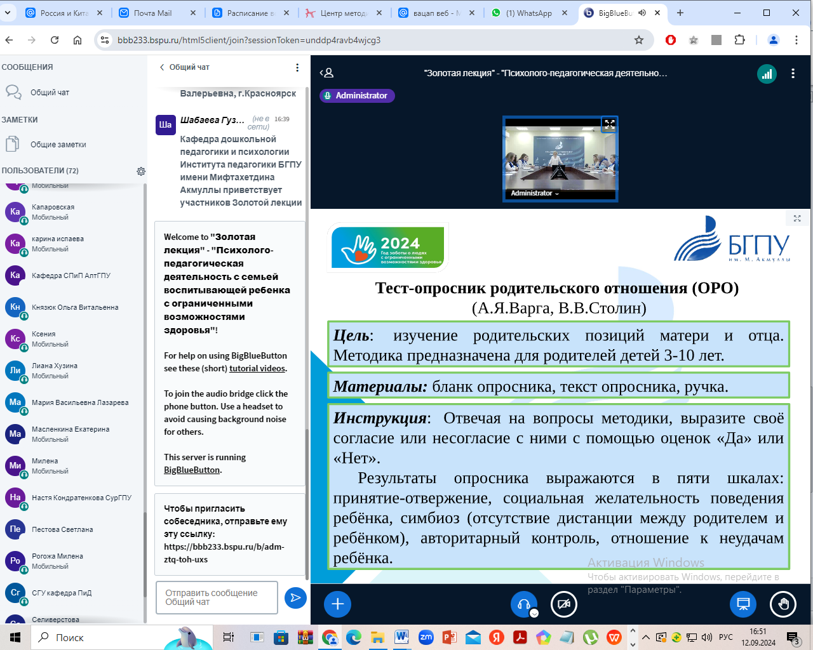Open the users list settings gear
This screenshot has width=813, height=650.
click(x=141, y=171)
